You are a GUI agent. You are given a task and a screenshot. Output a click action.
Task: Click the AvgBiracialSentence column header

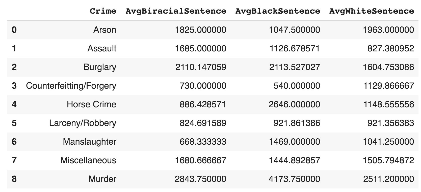coord(176,11)
